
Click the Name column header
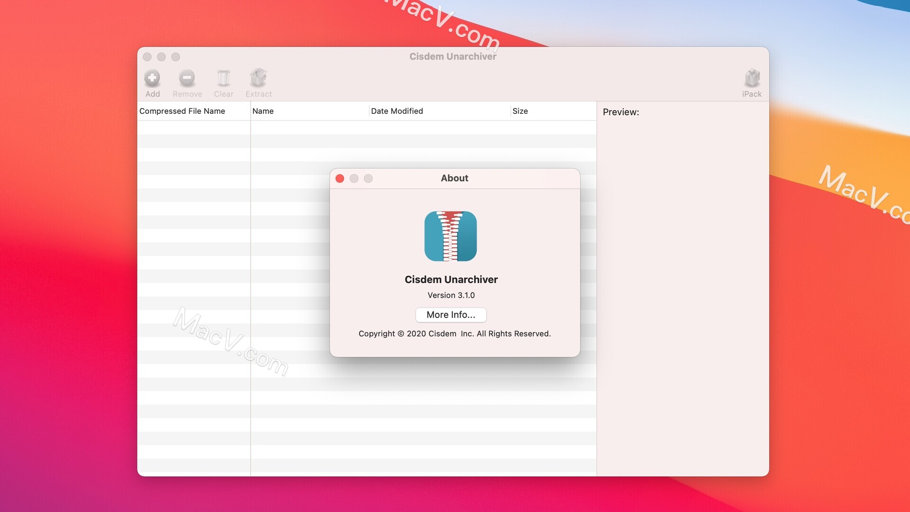coord(263,110)
